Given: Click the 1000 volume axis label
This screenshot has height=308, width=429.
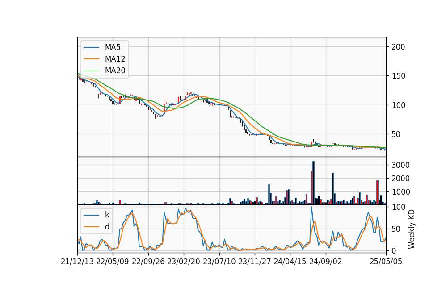Looking at the screenshot, I should (x=401, y=192).
